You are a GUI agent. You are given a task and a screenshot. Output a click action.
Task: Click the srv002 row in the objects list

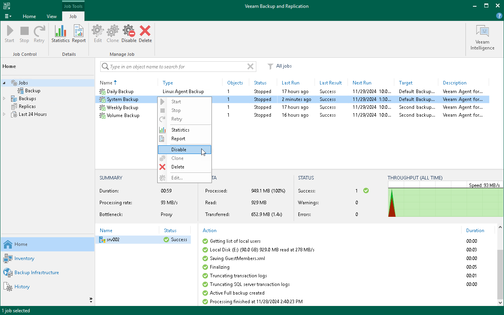click(x=143, y=240)
